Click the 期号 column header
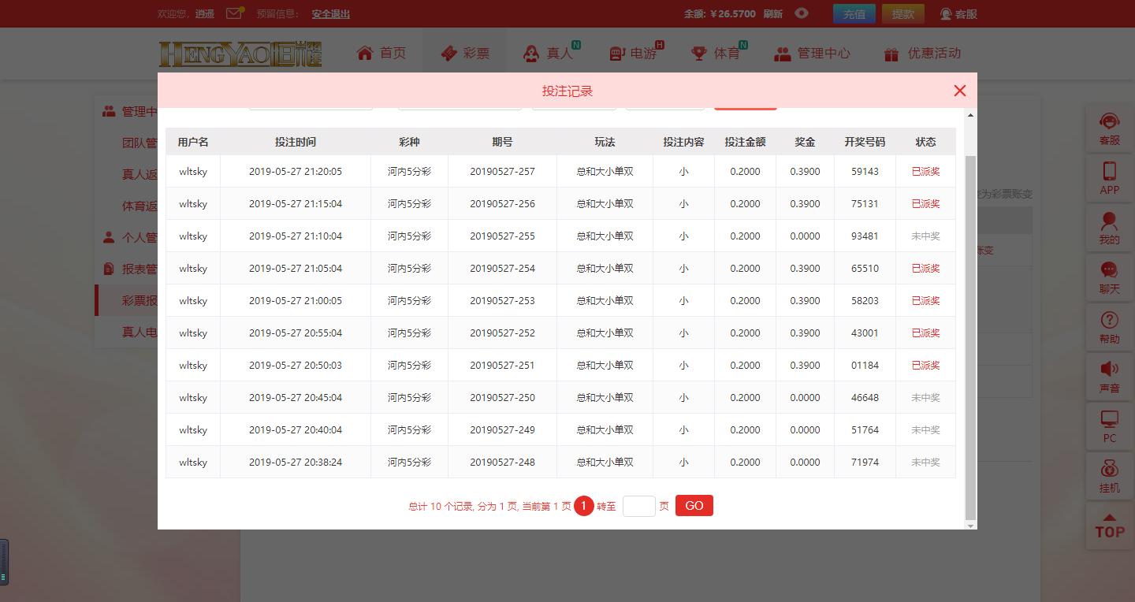This screenshot has width=1135, height=602. pos(502,142)
